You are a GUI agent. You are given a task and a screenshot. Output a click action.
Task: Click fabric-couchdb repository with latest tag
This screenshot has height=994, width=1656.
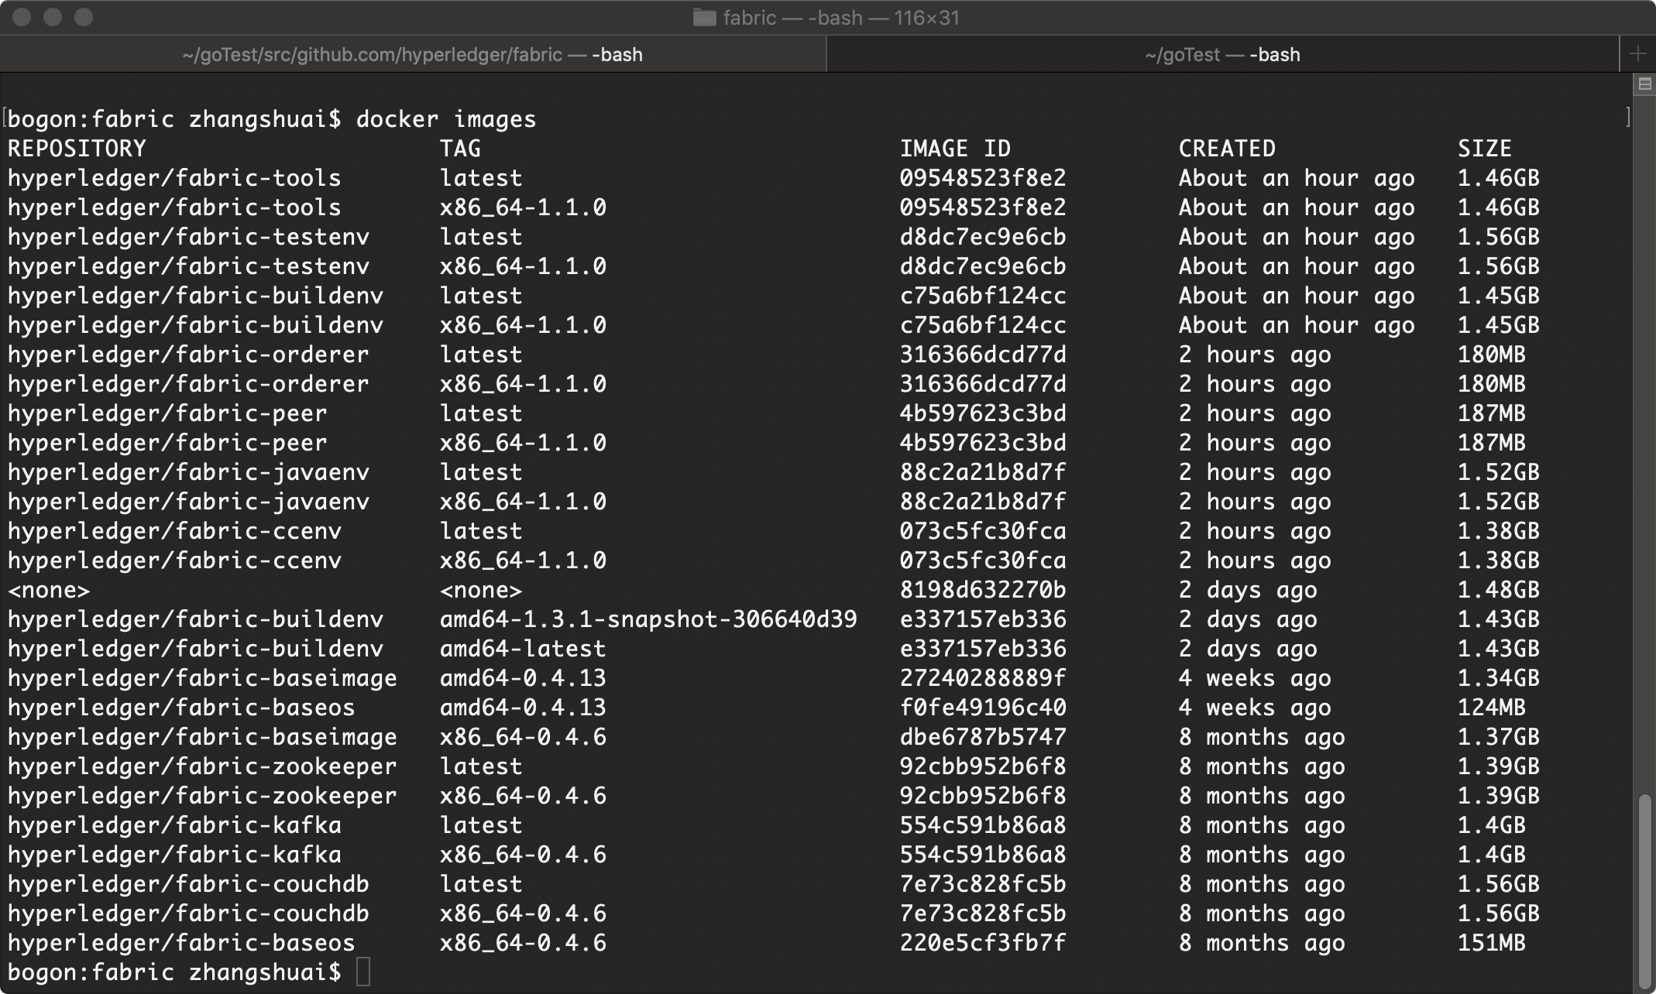pos(188,884)
